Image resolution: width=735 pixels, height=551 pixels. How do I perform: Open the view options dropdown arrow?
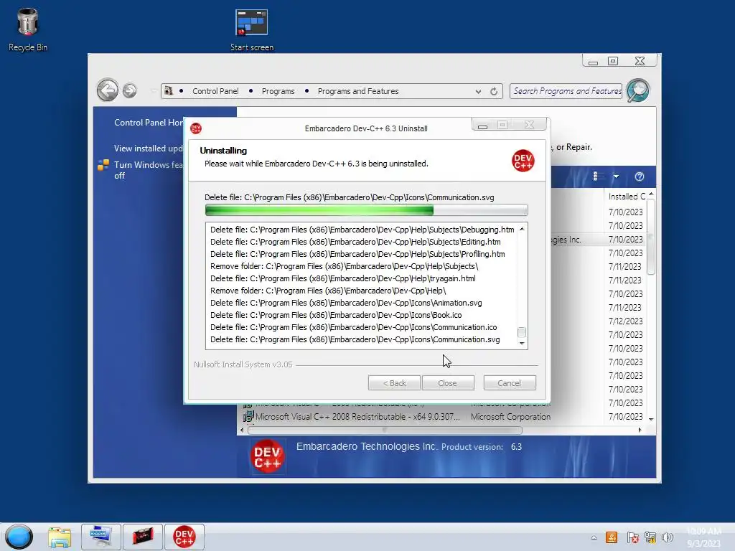(616, 176)
